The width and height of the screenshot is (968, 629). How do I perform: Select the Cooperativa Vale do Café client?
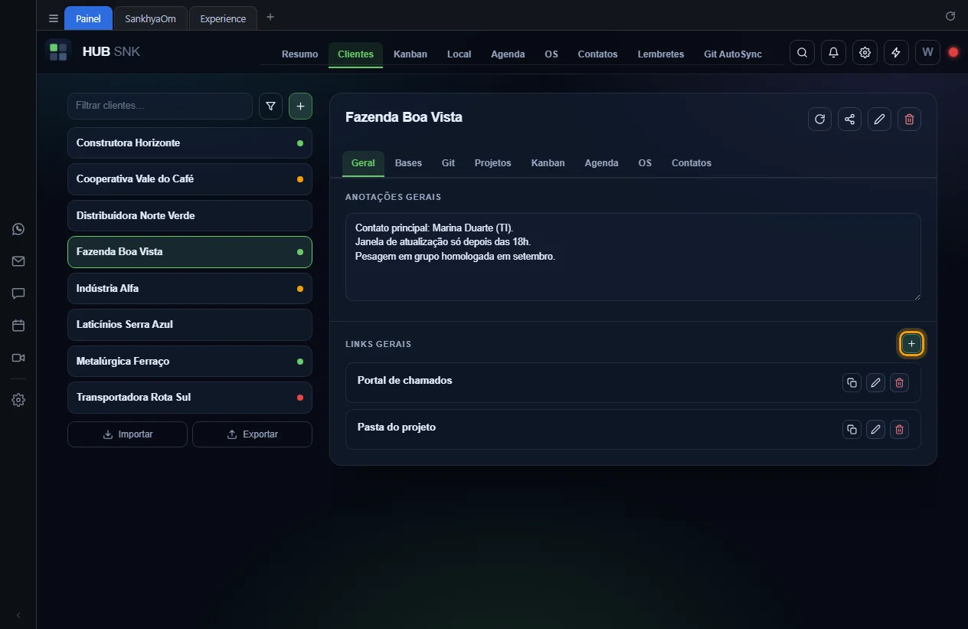[190, 179]
